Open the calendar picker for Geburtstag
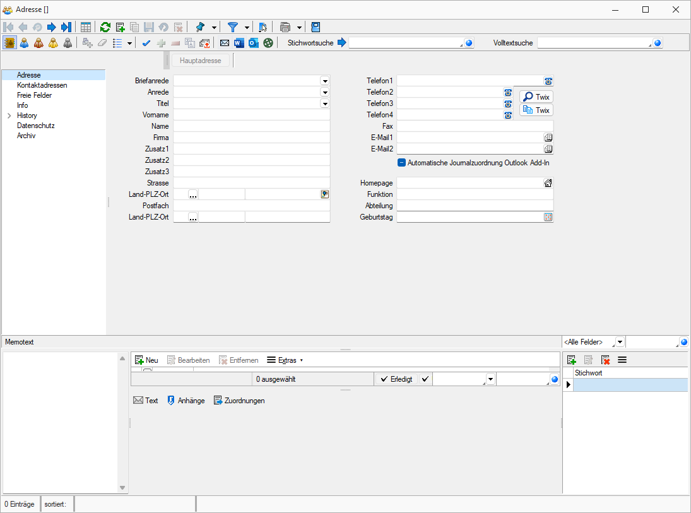The image size is (691, 513). pyautogui.click(x=548, y=217)
